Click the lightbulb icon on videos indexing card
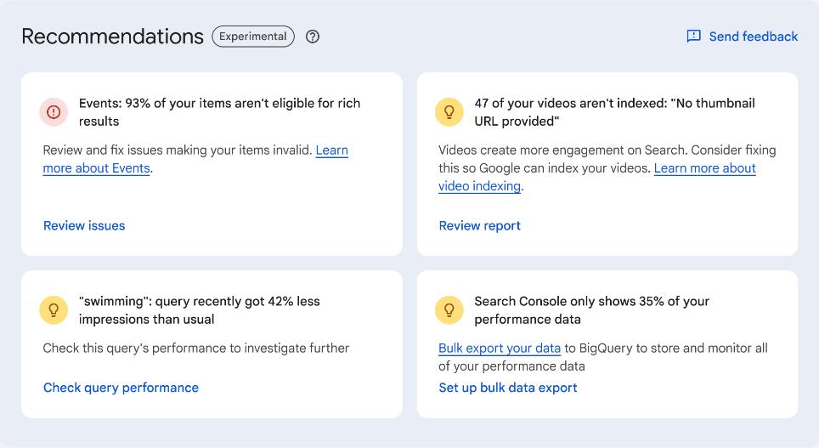 (x=449, y=112)
